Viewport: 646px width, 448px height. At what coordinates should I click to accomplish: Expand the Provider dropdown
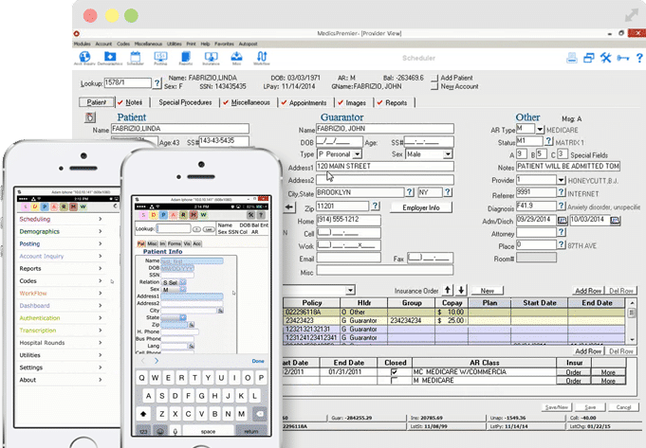(x=561, y=180)
